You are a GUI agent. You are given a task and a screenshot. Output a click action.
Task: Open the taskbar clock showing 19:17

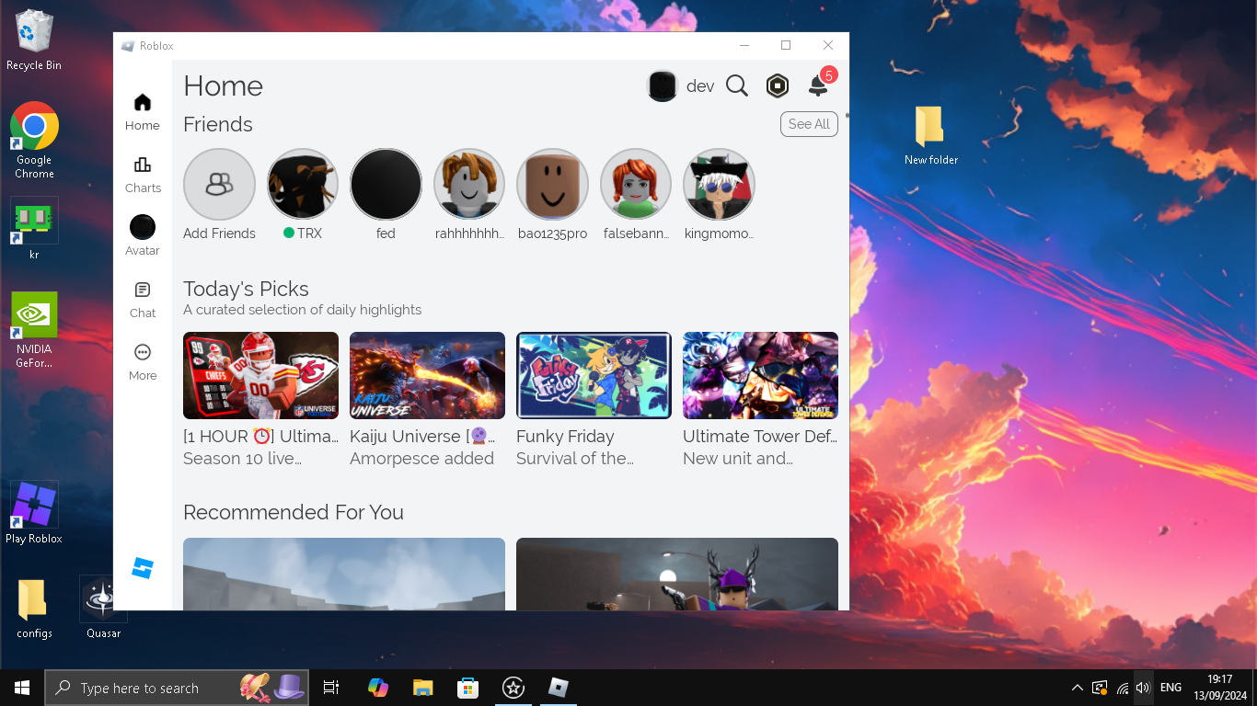1220,688
